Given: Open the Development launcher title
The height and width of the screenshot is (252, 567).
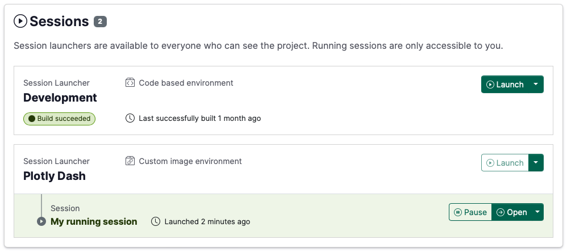Looking at the screenshot, I should click(60, 98).
